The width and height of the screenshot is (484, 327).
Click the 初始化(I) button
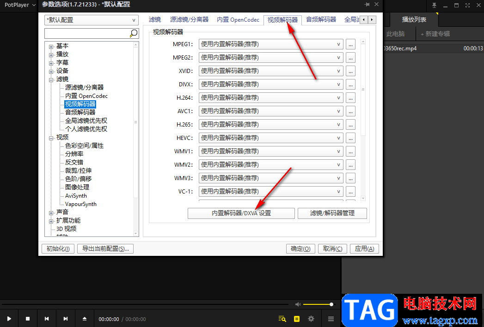point(58,248)
